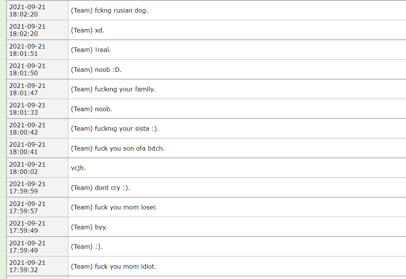Select the 18:01:50 timestamp cell
The width and height of the screenshot is (406, 279).
pyautogui.click(x=27, y=69)
